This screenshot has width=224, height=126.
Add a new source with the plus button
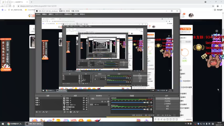pyautogui.click(x=64, y=112)
